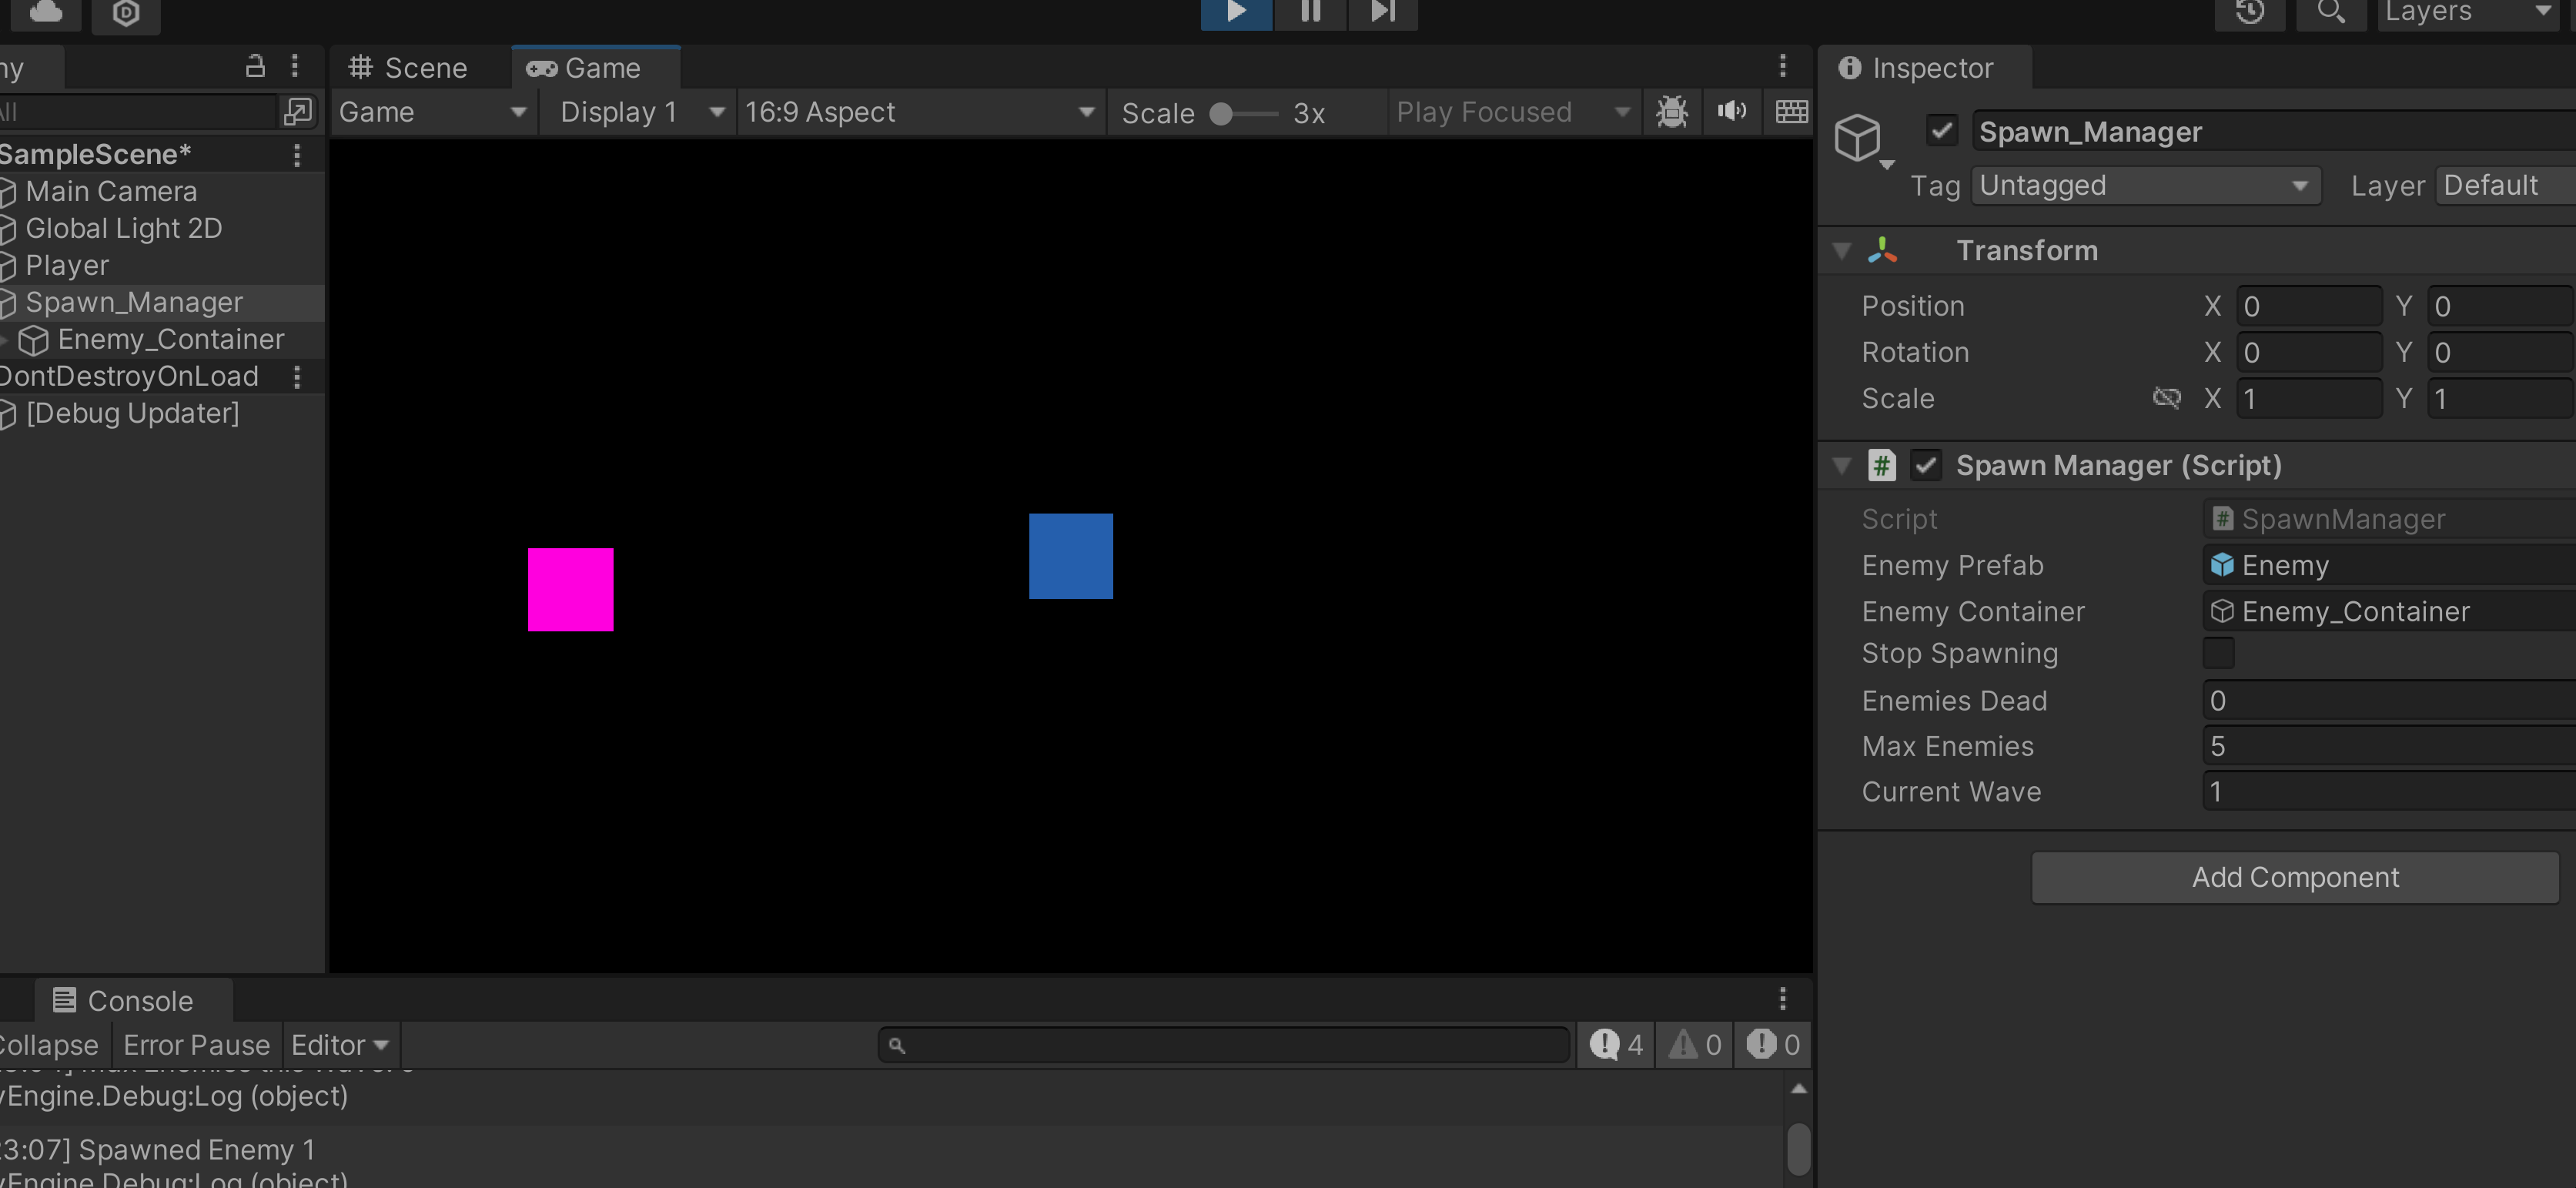
Task: Open the editor-wide search magnifier
Action: [2331, 14]
